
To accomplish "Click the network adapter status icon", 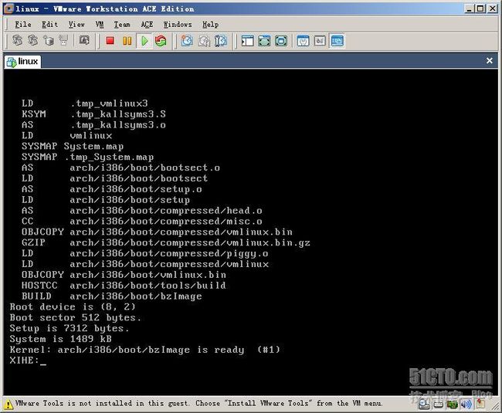I will [x=452, y=405].
